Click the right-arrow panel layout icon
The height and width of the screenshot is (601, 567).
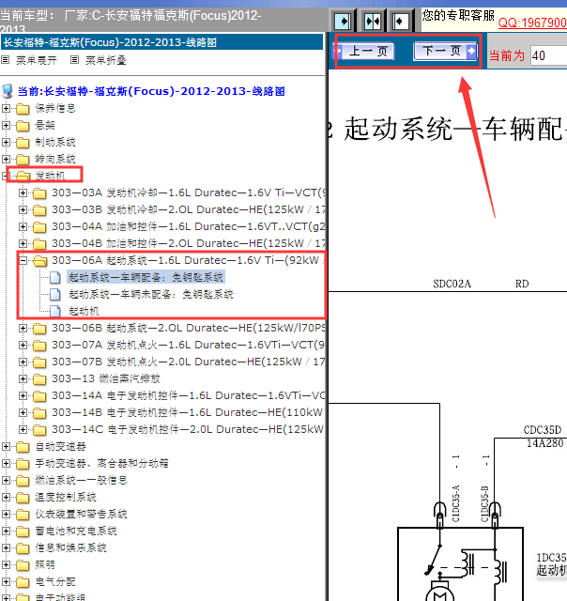click(343, 21)
